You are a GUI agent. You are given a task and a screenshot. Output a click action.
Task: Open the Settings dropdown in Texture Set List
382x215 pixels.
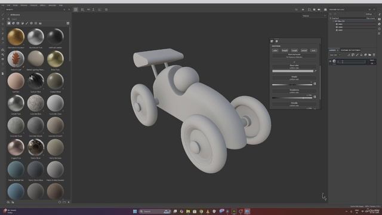(x=370, y=14)
